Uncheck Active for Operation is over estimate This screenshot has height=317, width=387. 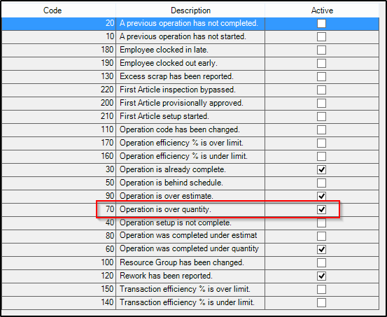point(321,196)
